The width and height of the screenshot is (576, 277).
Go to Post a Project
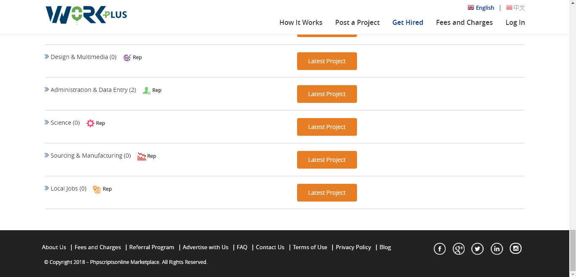point(357,23)
